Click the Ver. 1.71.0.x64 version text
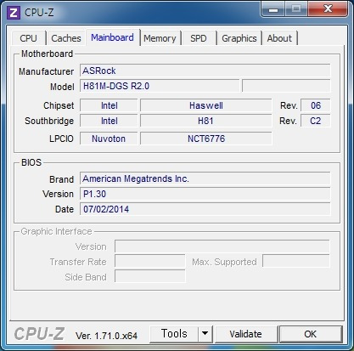Screen dimensions: 354x351 [x=106, y=336]
